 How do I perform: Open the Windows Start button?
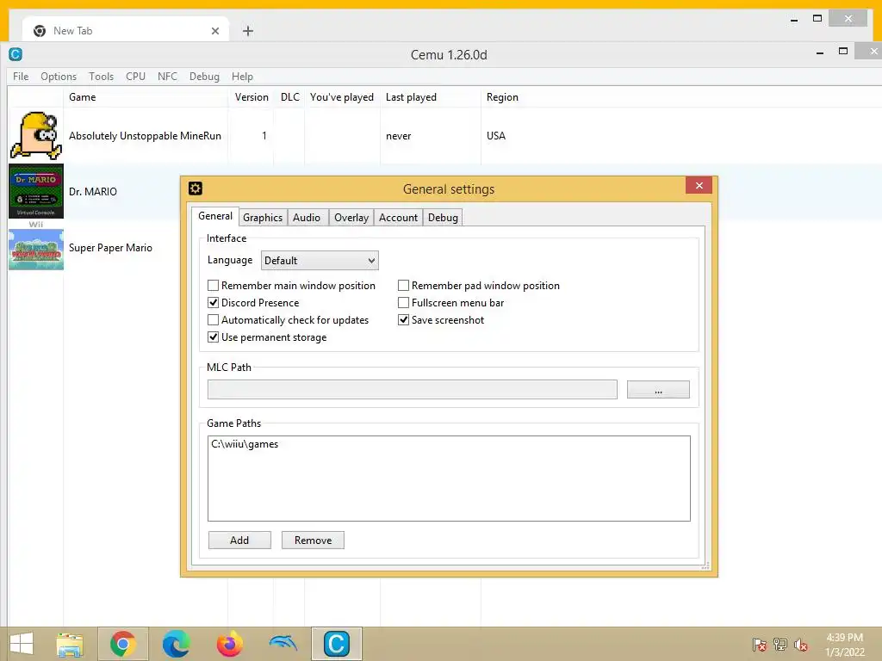(22, 644)
